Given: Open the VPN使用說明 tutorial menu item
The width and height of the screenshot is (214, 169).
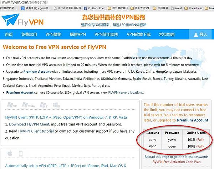Looking at the screenshot, I should (x=106, y=34).
